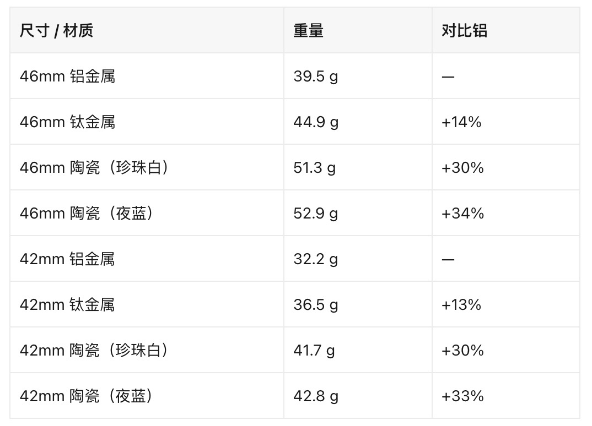Click the +13% comparison cell
Screen dimensions: 592x426
point(461,304)
